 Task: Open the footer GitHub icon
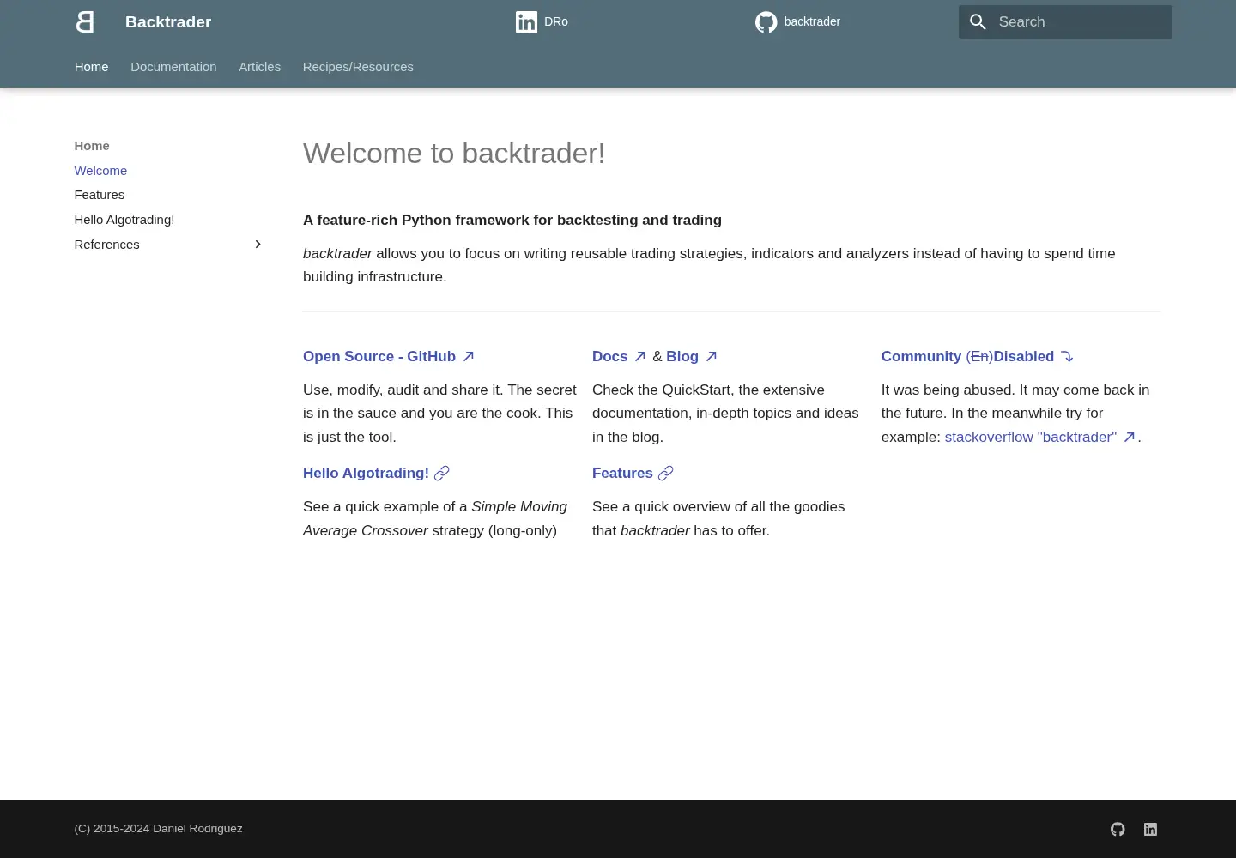1118,829
